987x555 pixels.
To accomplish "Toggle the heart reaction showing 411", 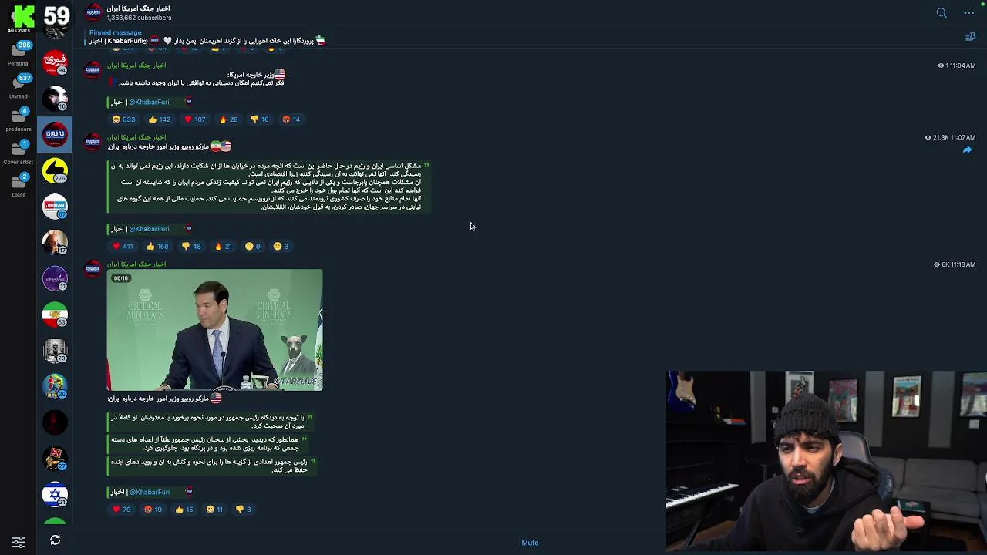I will (123, 247).
